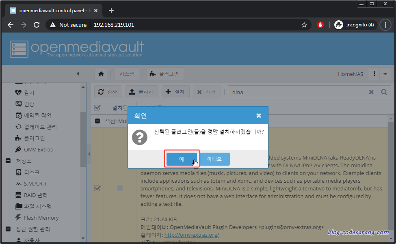This screenshot has height=244, width=396.
Task: Click the installed status dot in plugin row
Action: coord(120,188)
